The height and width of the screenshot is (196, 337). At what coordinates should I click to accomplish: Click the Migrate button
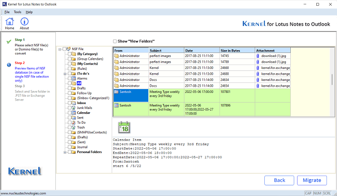(312, 180)
